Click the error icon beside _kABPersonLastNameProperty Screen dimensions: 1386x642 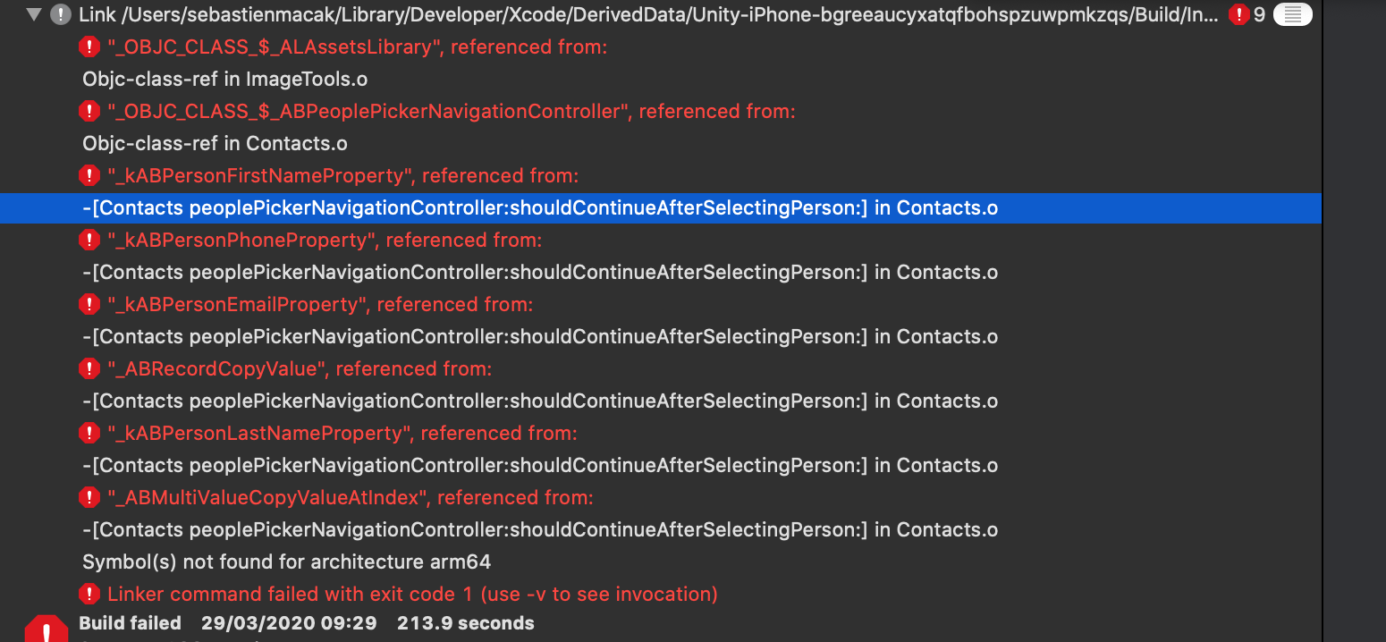pos(89,433)
